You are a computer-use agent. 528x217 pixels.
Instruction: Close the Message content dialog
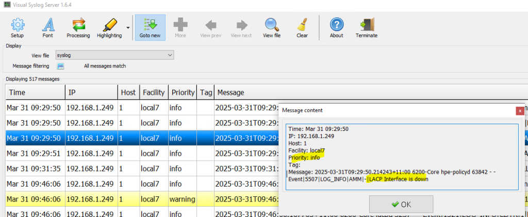coord(520,110)
